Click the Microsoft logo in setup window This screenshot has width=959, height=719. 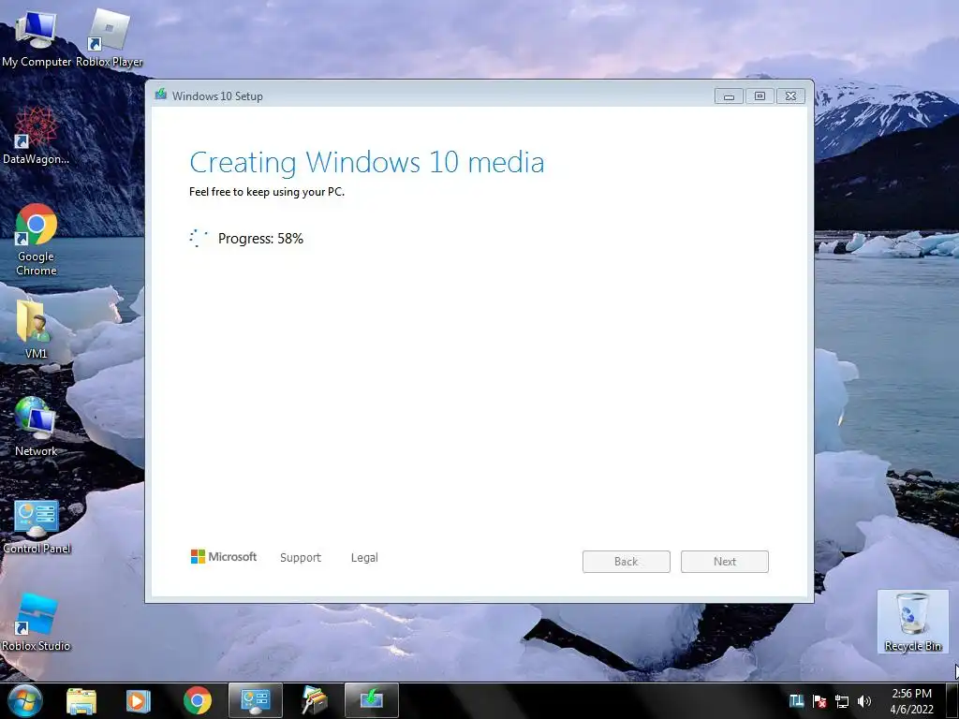(224, 557)
